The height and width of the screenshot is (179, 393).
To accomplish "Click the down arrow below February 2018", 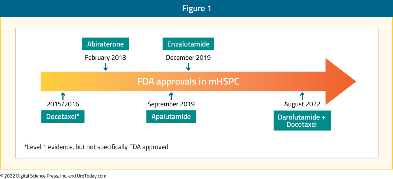I will click(x=106, y=66).
